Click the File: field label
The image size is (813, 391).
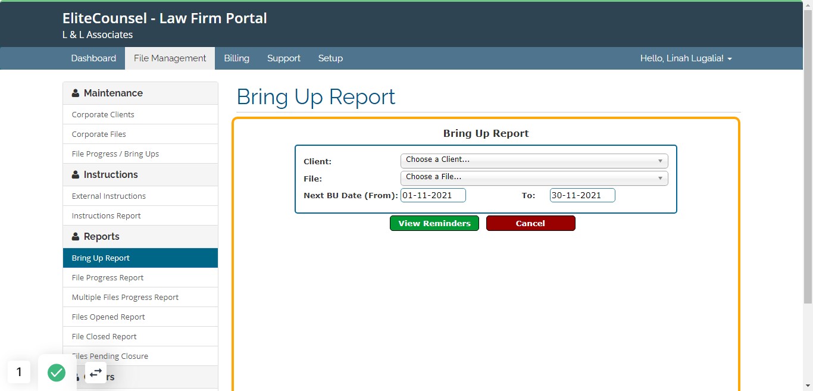(312, 179)
